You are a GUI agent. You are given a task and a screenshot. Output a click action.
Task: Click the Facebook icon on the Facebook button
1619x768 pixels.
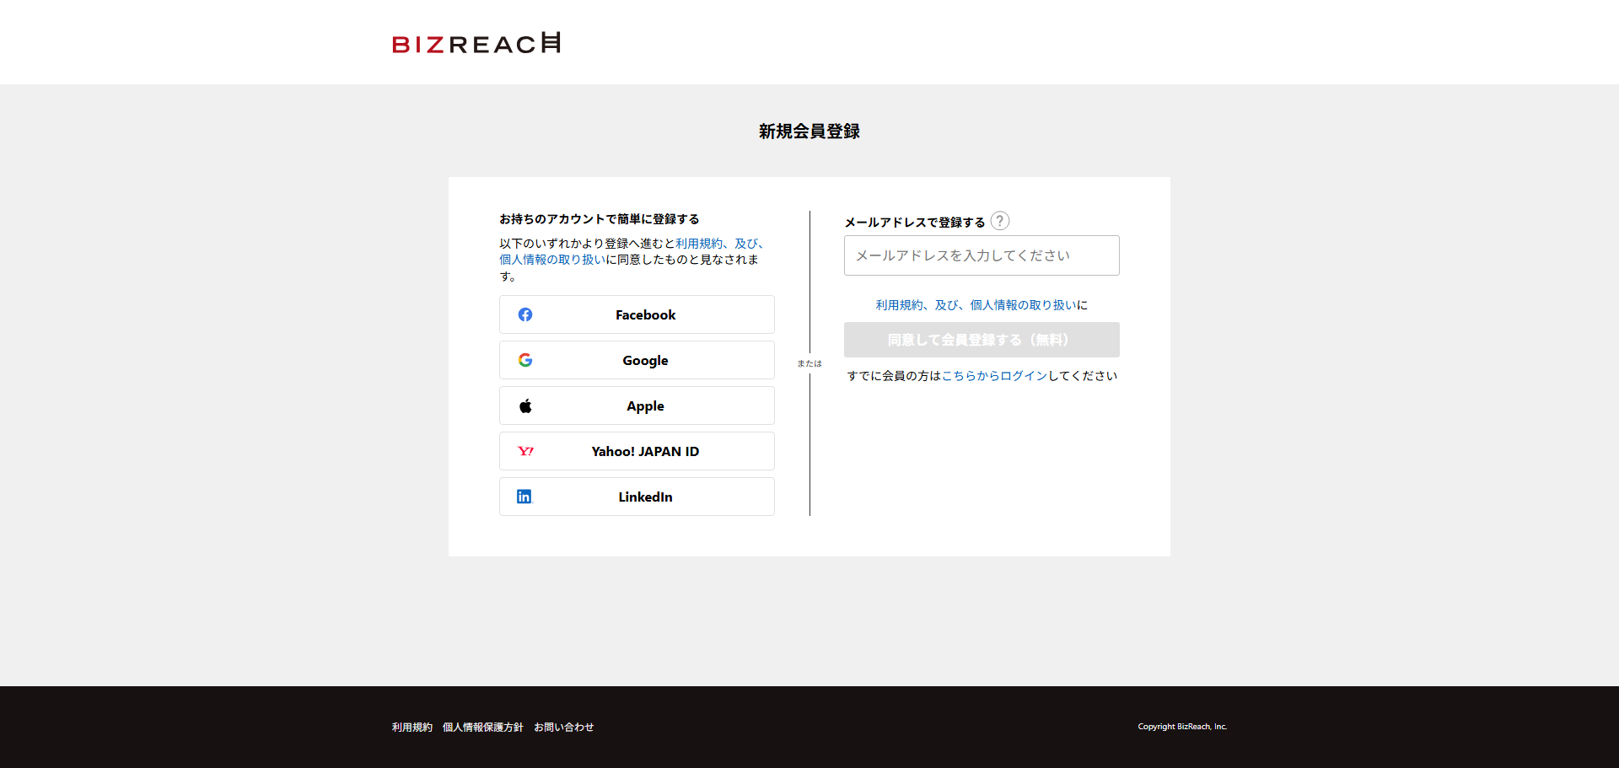coord(524,314)
